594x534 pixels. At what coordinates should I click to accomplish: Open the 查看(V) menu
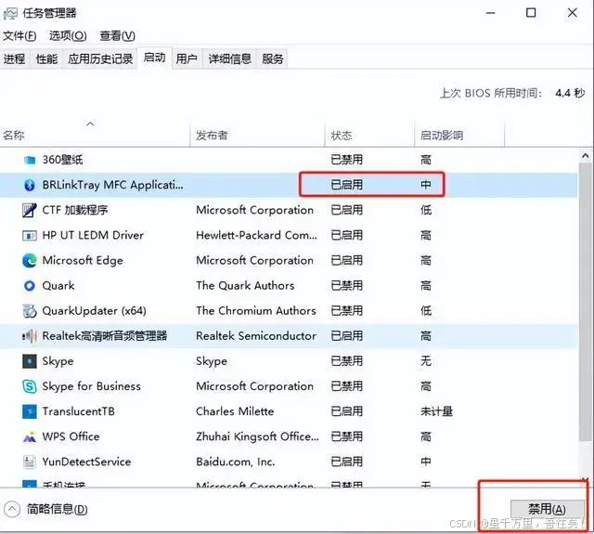tap(118, 36)
